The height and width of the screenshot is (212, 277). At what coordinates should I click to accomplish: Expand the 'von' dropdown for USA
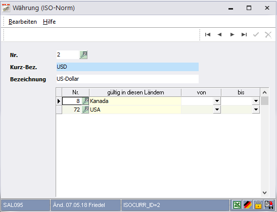pos(217,110)
